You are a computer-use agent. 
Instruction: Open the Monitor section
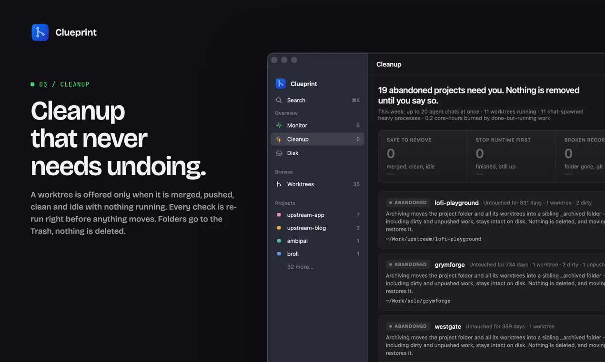pyautogui.click(x=317, y=125)
